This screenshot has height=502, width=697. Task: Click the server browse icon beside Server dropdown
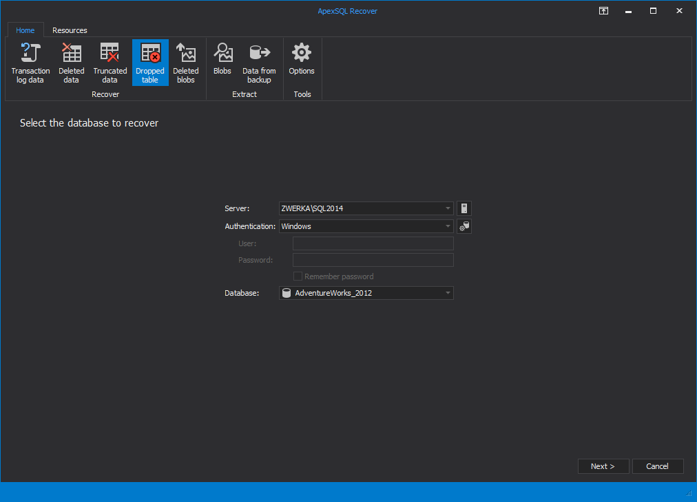click(x=464, y=208)
